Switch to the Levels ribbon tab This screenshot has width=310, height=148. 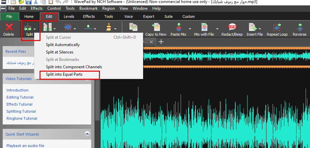(x=69, y=16)
